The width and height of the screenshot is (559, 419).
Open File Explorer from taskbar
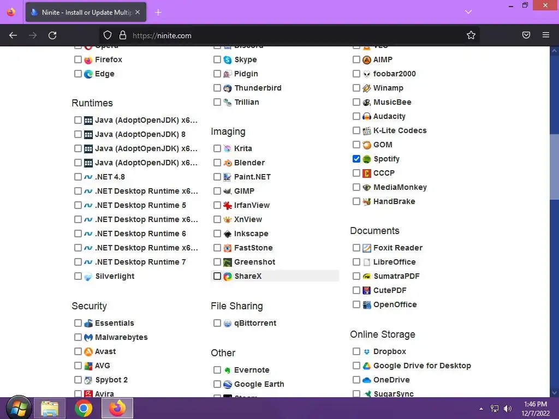click(x=50, y=408)
